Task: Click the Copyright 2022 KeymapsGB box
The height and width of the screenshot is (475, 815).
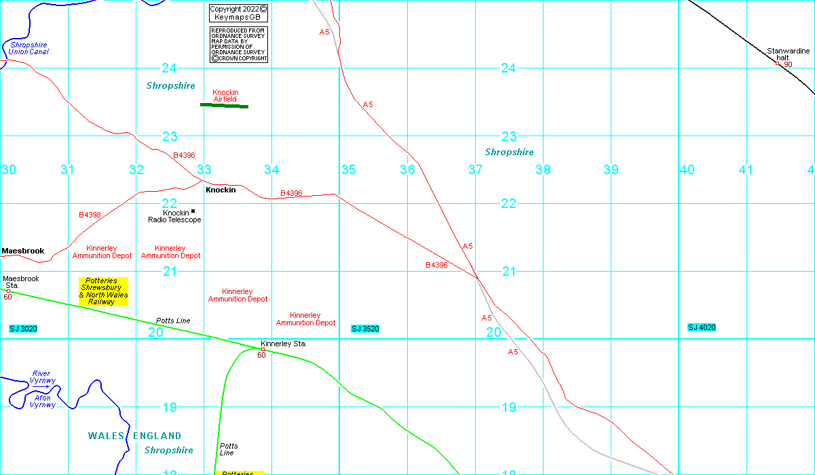Action: click(x=238, y=13)
